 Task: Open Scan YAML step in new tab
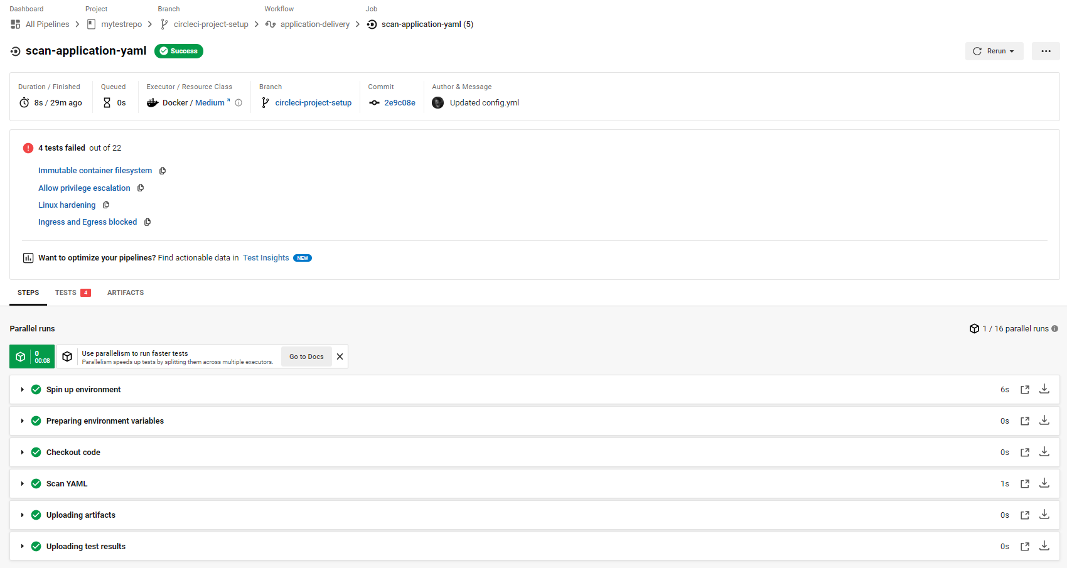coord(1025,484)
